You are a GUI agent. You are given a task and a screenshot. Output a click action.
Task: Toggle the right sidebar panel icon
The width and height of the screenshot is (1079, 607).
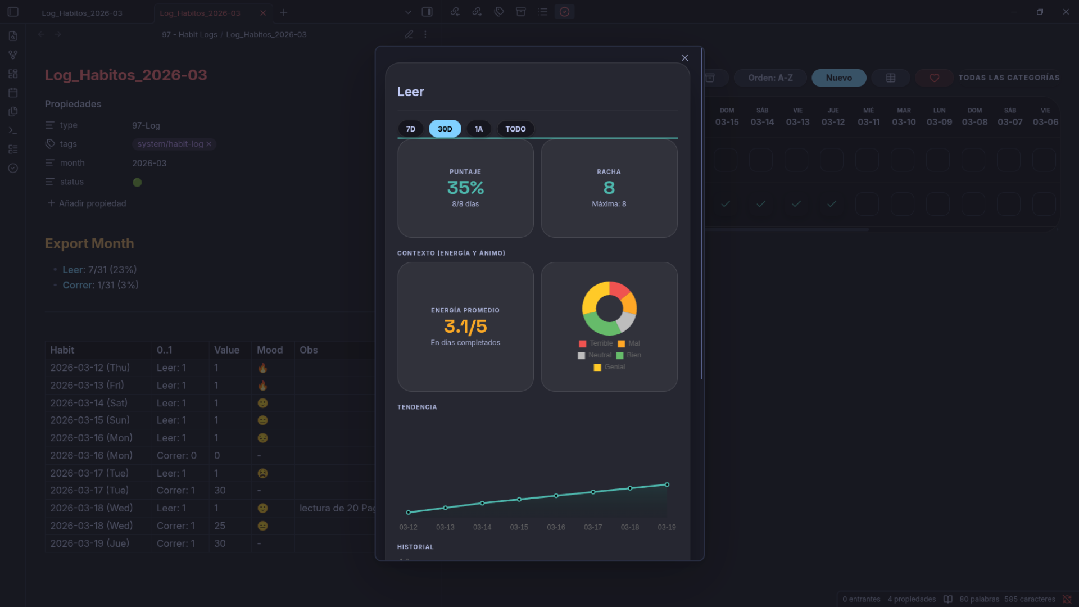coord(427,12)
